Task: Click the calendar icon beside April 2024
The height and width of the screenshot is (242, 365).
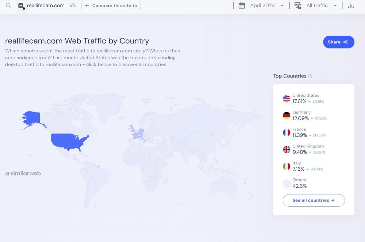Action: click(242, 5)
